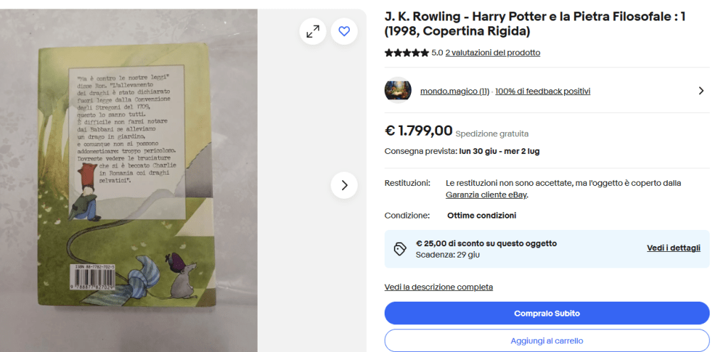Show next product photo with arrow

tap(344, 185)
